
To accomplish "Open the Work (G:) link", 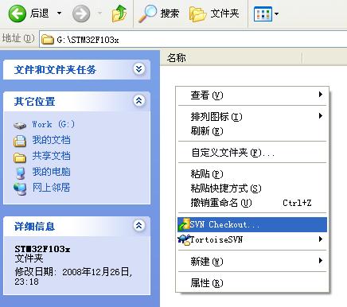I will 53,124.
